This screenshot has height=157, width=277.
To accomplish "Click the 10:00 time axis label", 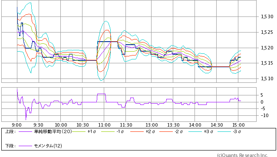I will tap(61, 125).
